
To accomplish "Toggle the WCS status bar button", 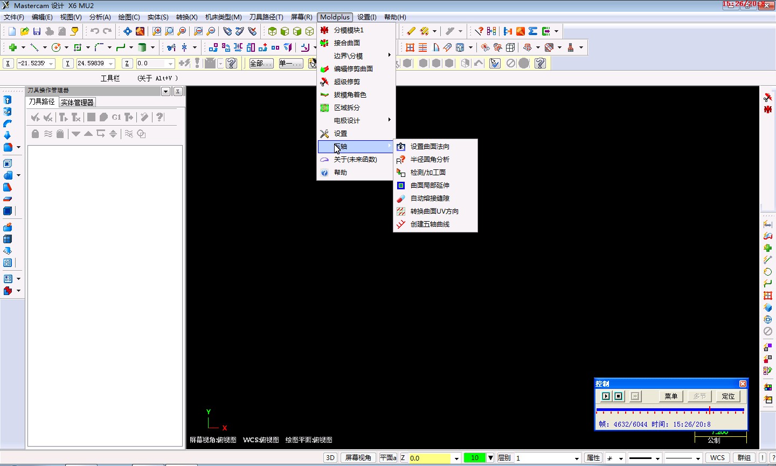I will tap(717, 458).
